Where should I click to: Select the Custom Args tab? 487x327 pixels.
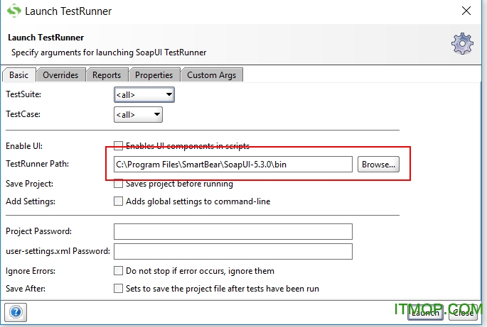tap(212, 75)
